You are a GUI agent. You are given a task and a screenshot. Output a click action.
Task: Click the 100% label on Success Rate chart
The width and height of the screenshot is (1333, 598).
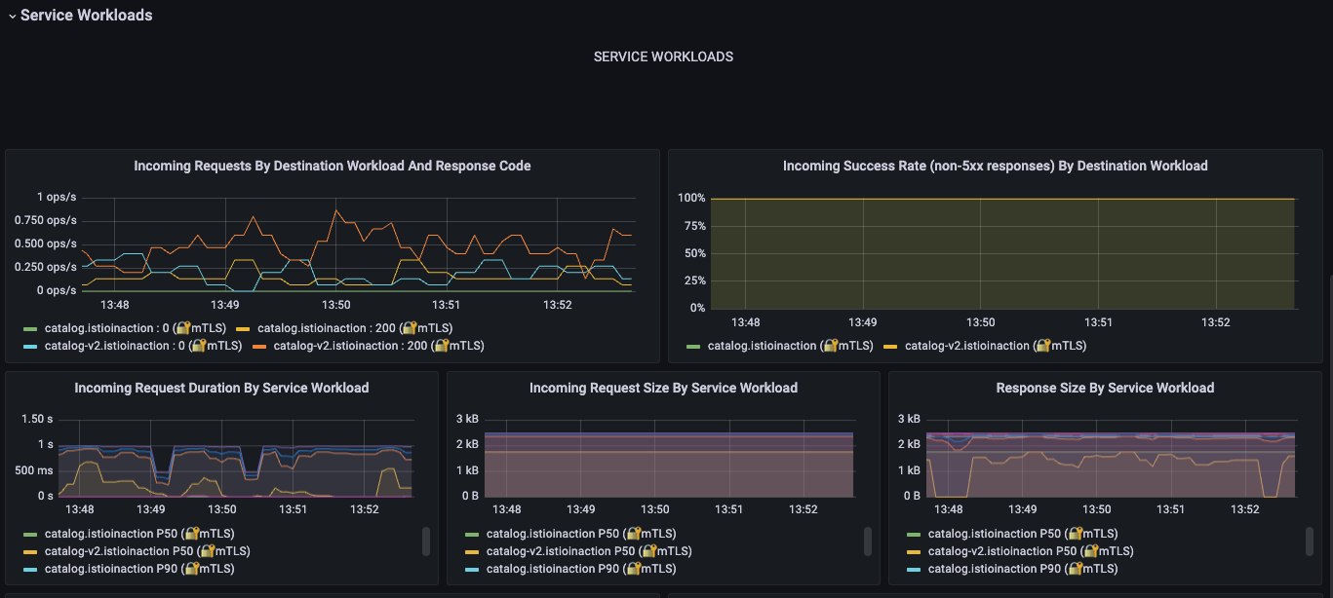coord(691,199)
